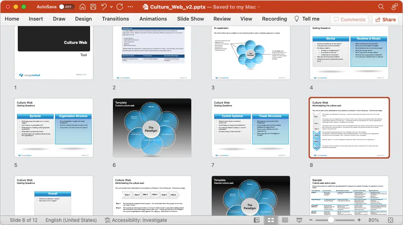403x225 pixels.
Task: Open the Draw tab
Action: click(59, 19)
